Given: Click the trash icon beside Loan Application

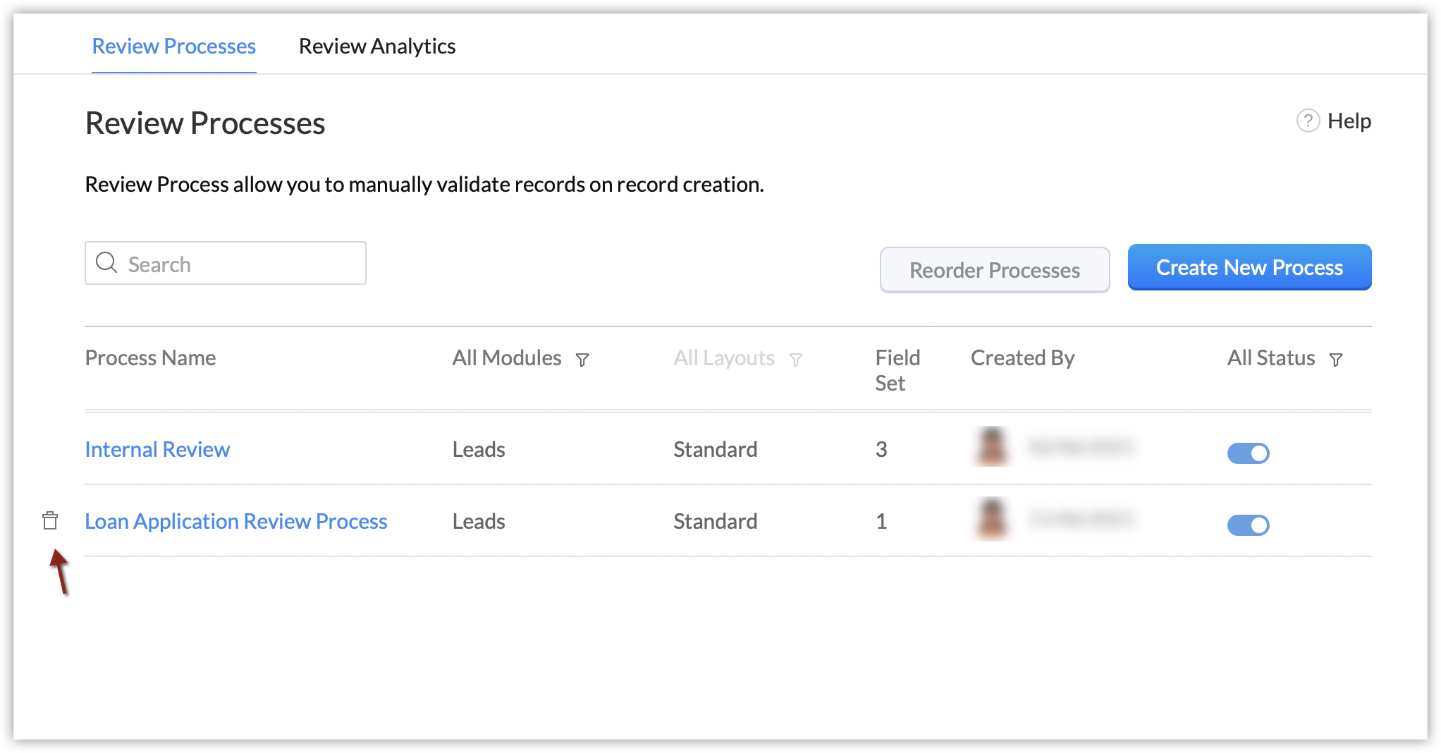Looking at the screenshot, I should (x=50, y=521).
